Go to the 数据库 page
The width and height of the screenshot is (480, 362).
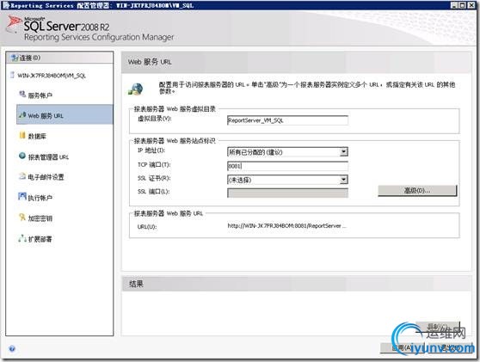(x=37, y=136)
